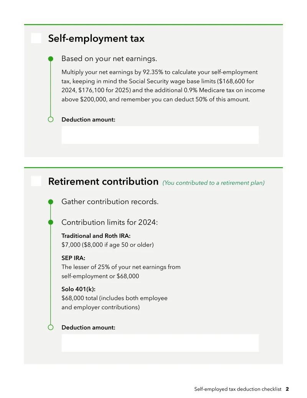
Task: Click the 'Retirement contribution' heading
Action: coord(103,182)
